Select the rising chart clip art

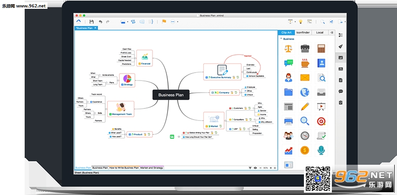click(x=288, y=150)
